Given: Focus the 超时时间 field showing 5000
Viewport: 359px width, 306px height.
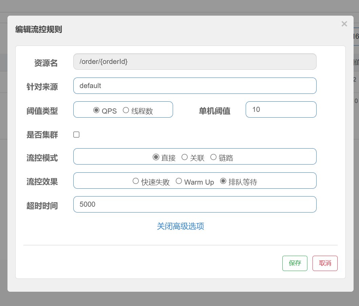Looking at the screenshot, I should point(195,204).
